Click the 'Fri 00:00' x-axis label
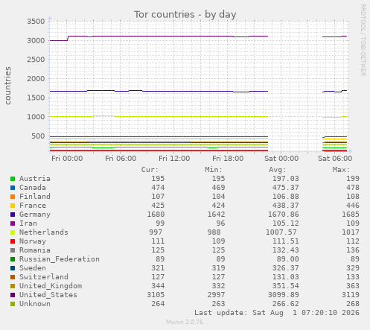The width and height of the screenshot is (370, 330). tap(67, 159)
